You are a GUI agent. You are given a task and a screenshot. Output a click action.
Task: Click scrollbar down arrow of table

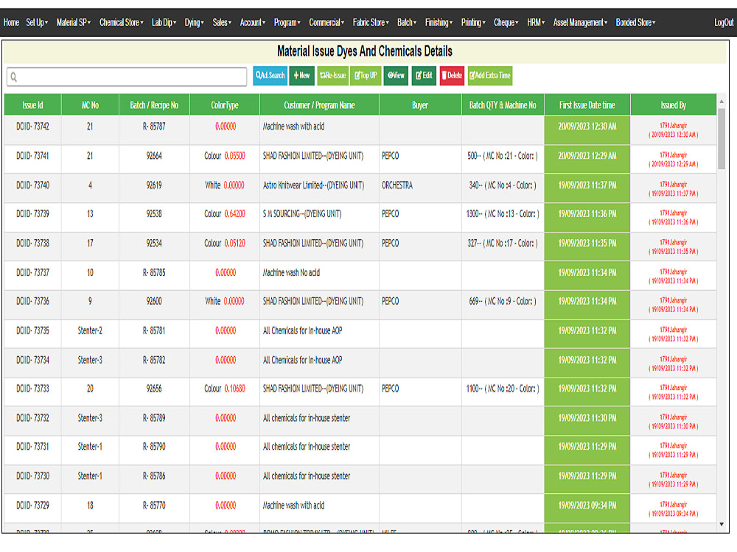click(x=722, y=524)
